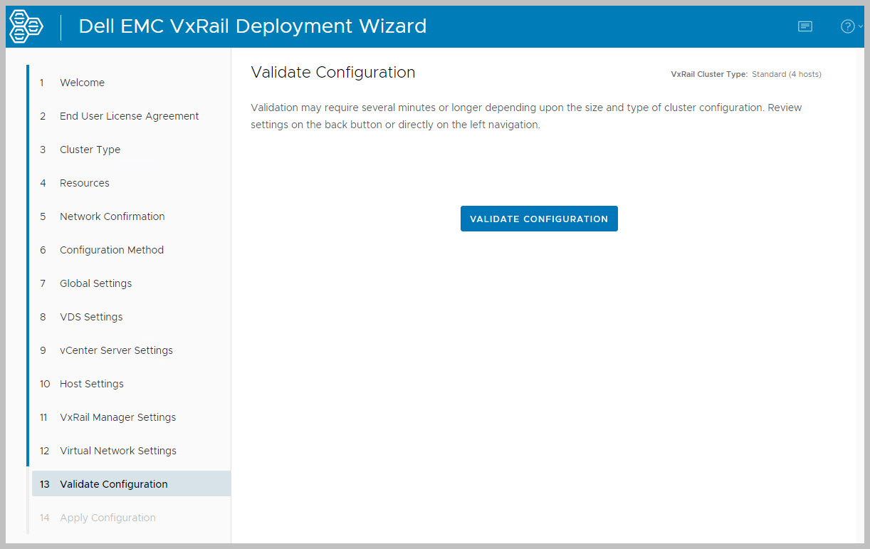This screenshot has height=549, width=870.
Task: Click the help question mark icon
Action: 847,26
